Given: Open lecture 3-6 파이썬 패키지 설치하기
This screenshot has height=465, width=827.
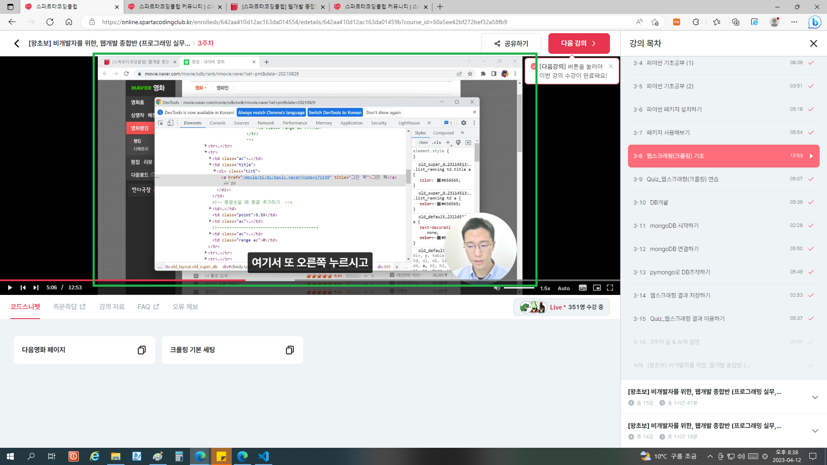Looking at the screenshot, I should pos(724,109).
